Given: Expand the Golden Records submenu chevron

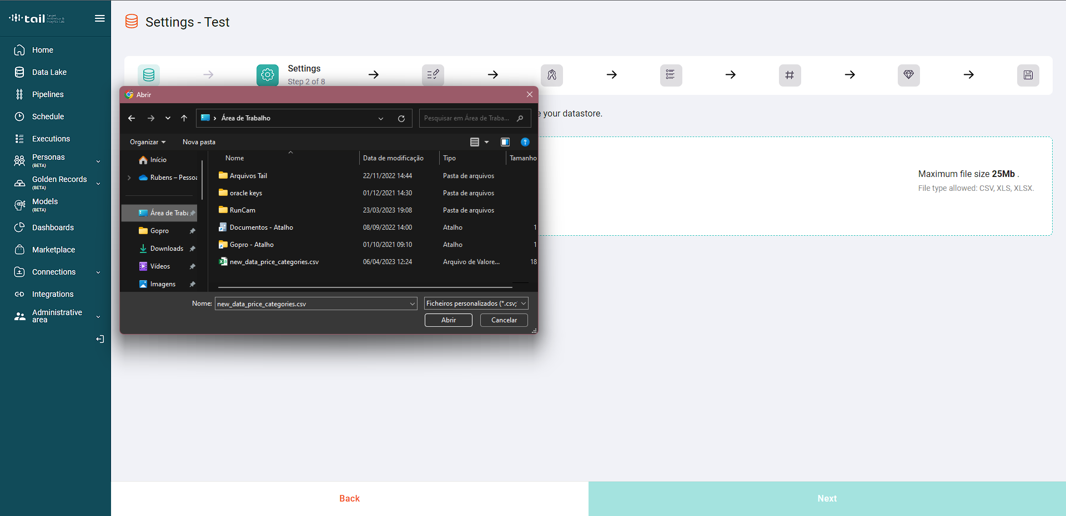Looking at the screenshot, I should [x=98, y=184].
